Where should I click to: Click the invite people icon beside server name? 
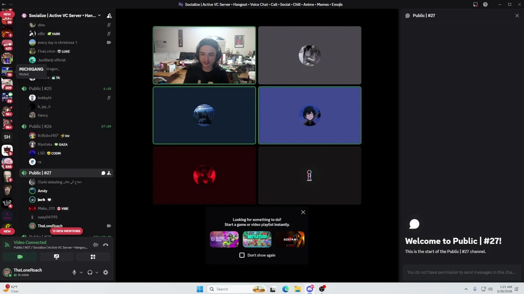coord(109,16)
